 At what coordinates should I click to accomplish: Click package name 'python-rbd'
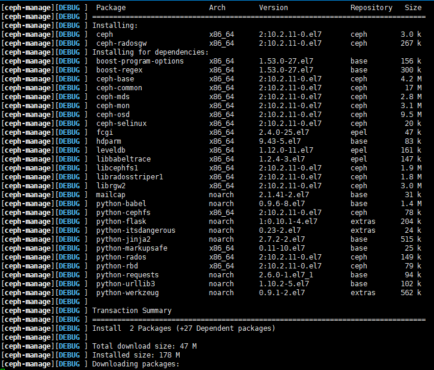click(x=117, y=266)
